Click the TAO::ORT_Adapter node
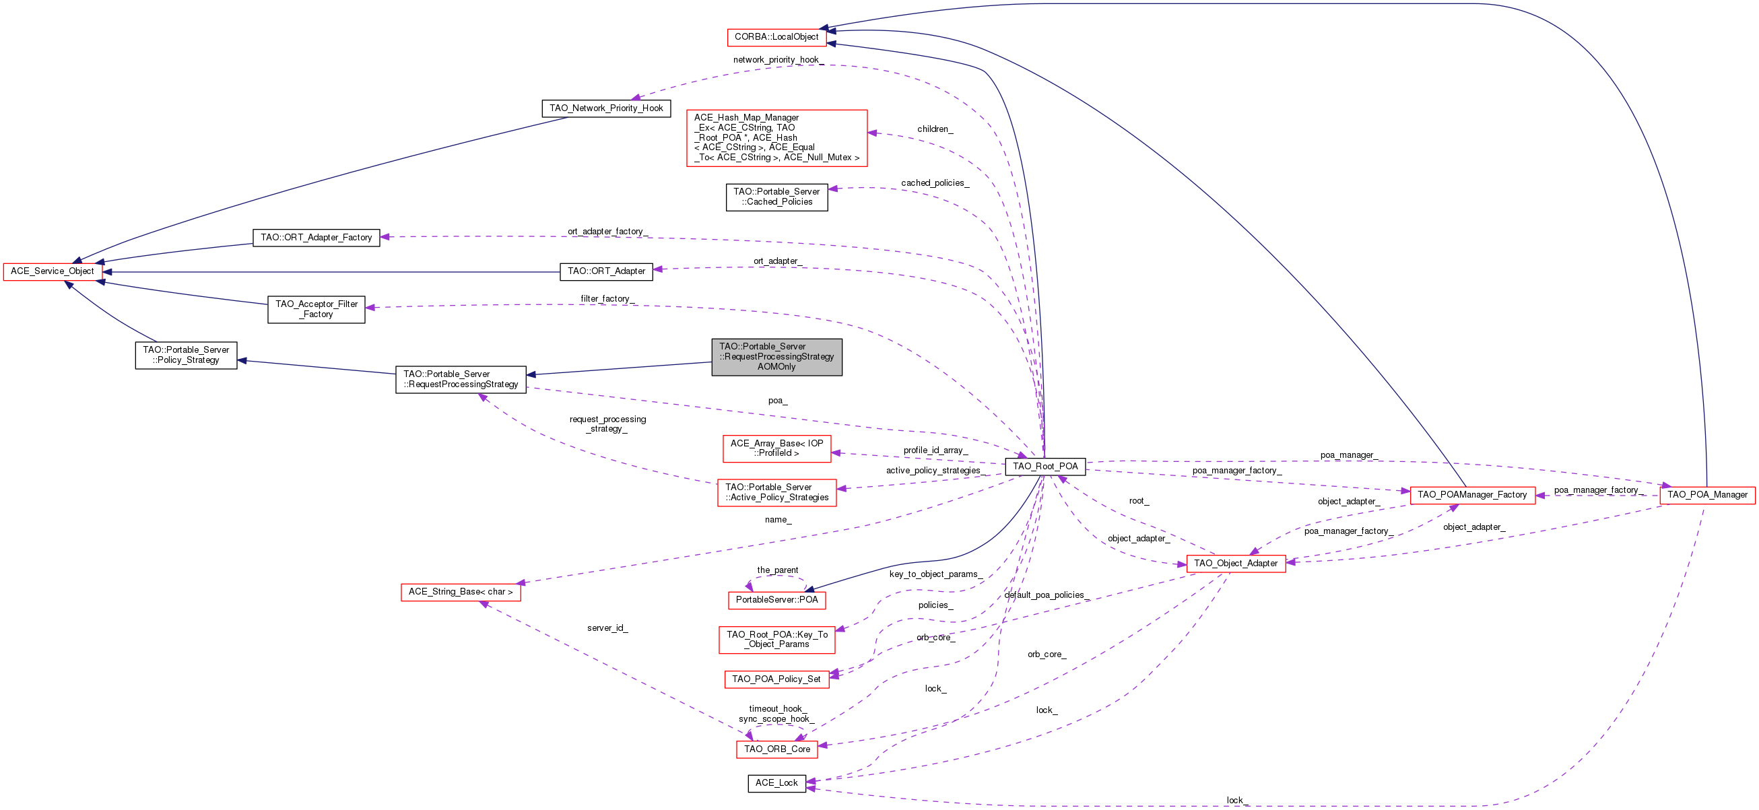1759x810 pixels. [x=605, y=271]
